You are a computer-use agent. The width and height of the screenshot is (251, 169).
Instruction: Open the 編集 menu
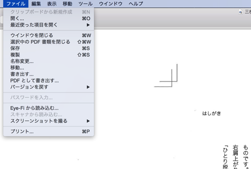click(x=36, y=4)
